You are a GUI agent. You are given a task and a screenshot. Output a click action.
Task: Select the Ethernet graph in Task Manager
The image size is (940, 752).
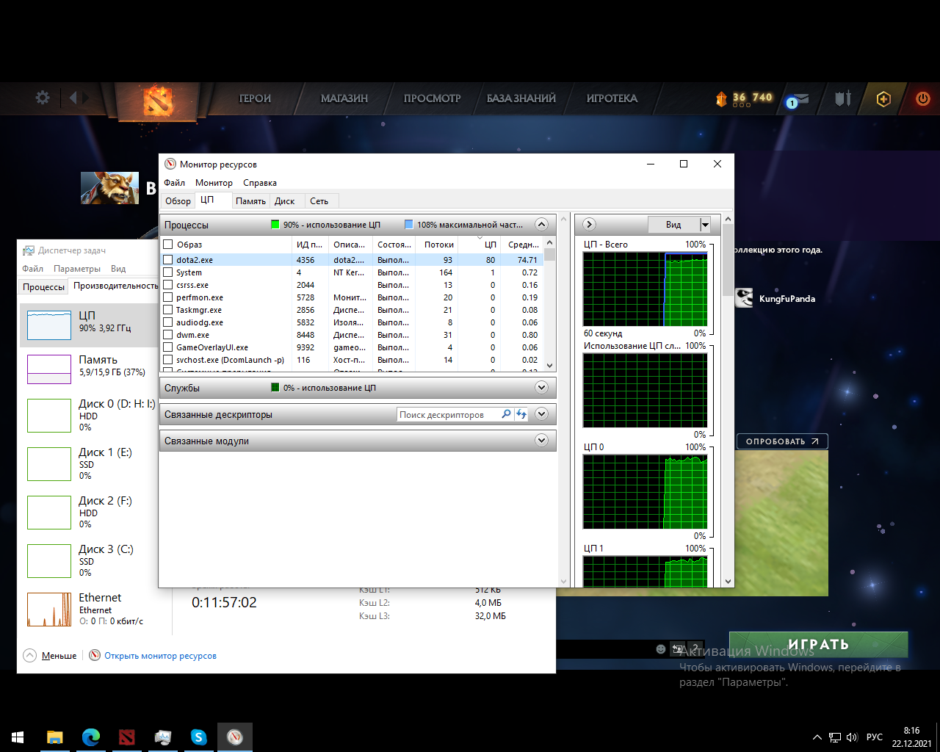point(49,610)
